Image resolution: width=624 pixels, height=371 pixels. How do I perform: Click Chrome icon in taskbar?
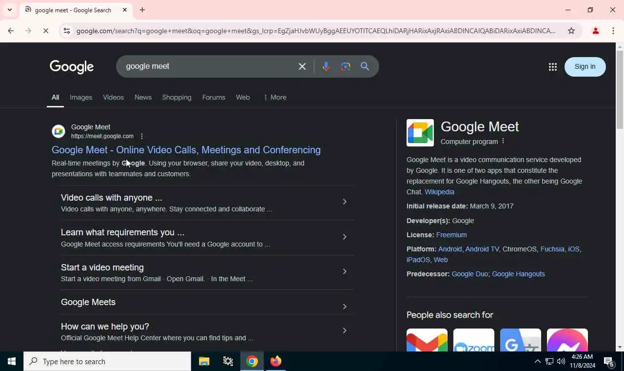click(x=252, y=361)
